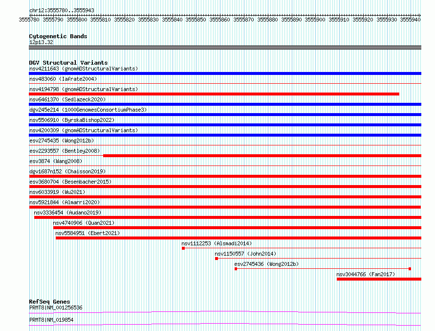The height and width of the screenshot is (331, 435).
Task: Open variant nsv6033919 (Wu2021)
Action: coord(57,192)
